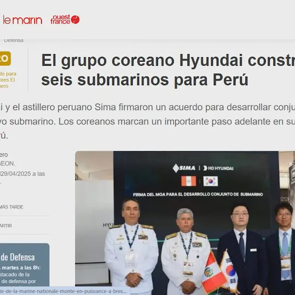Click the HD Hyundai logo on the banner

point(218,168)
